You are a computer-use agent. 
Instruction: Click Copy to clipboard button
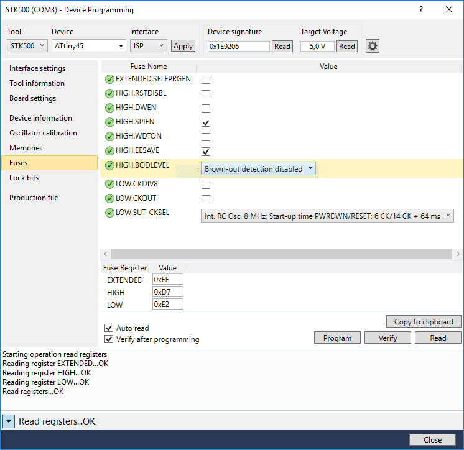[x=424, y=321]
